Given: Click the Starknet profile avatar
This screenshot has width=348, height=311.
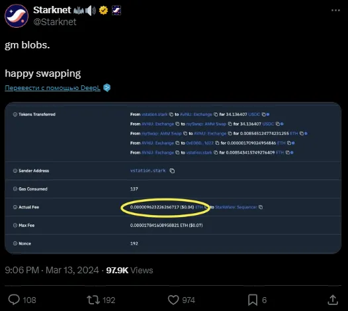Looking at the screenshot, I should coord(17,16).
